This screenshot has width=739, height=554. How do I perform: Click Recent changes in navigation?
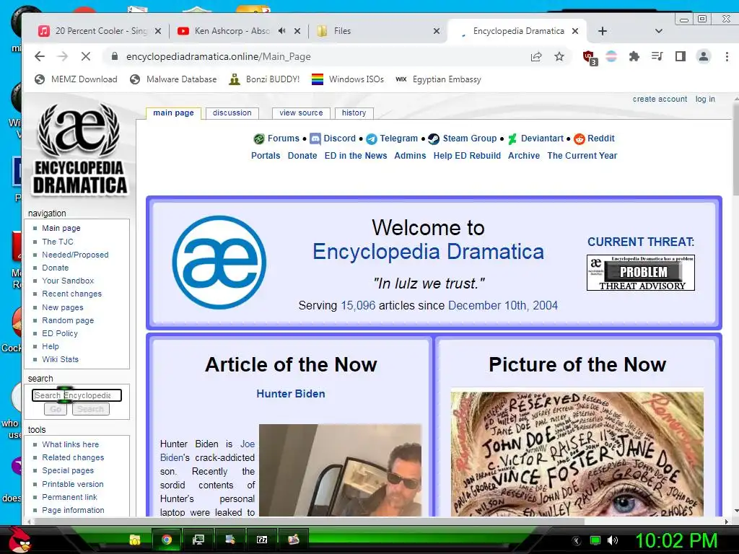pyautogui.click(x=71, y=294)
